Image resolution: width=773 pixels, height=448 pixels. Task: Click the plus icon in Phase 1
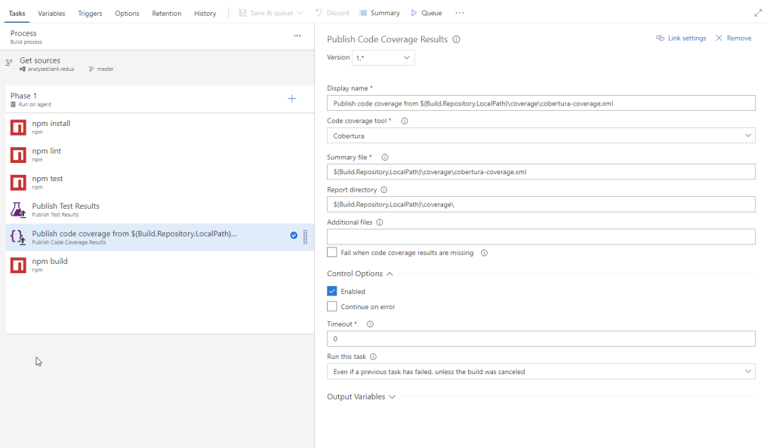tap(292, 99)
